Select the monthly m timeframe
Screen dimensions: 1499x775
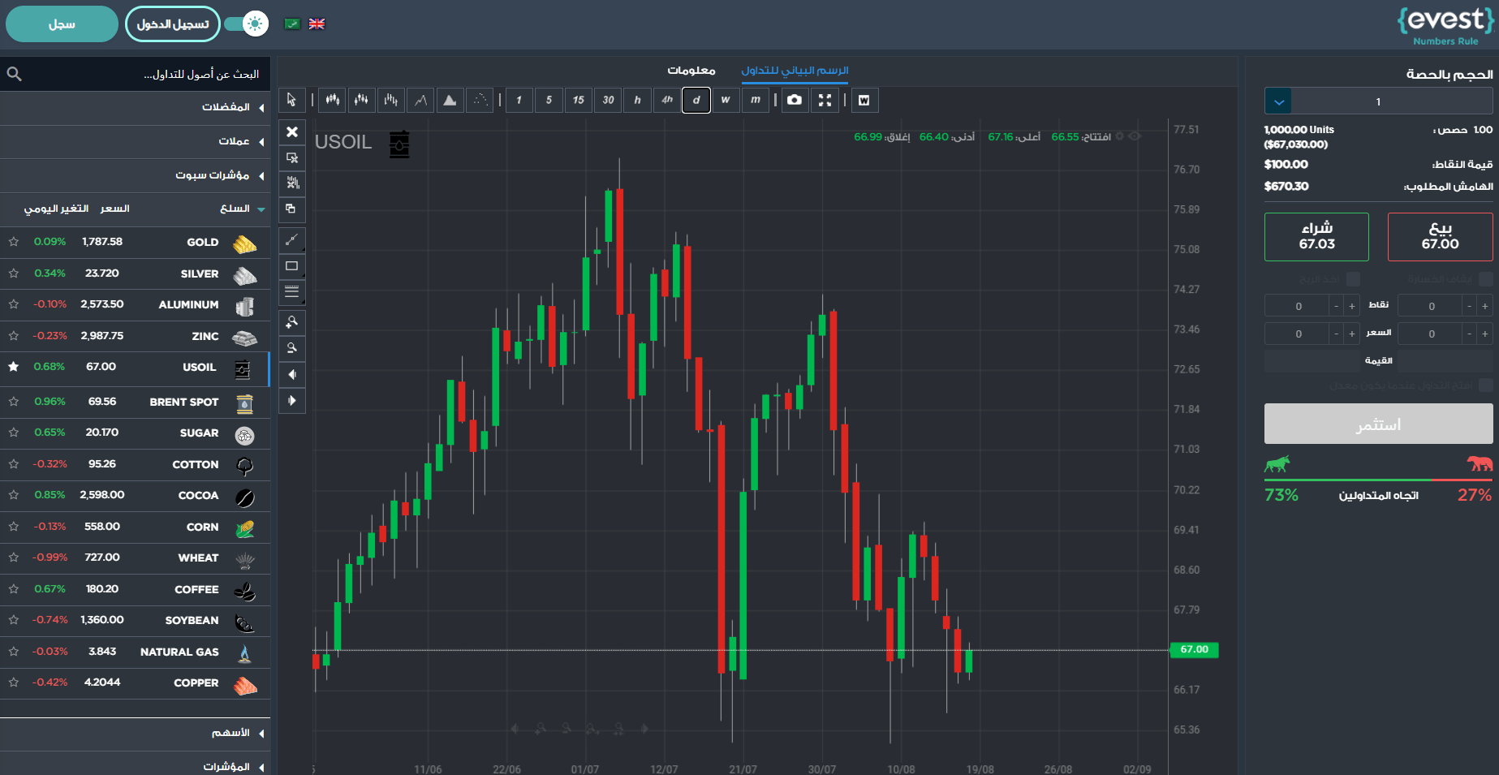point(756,100)
